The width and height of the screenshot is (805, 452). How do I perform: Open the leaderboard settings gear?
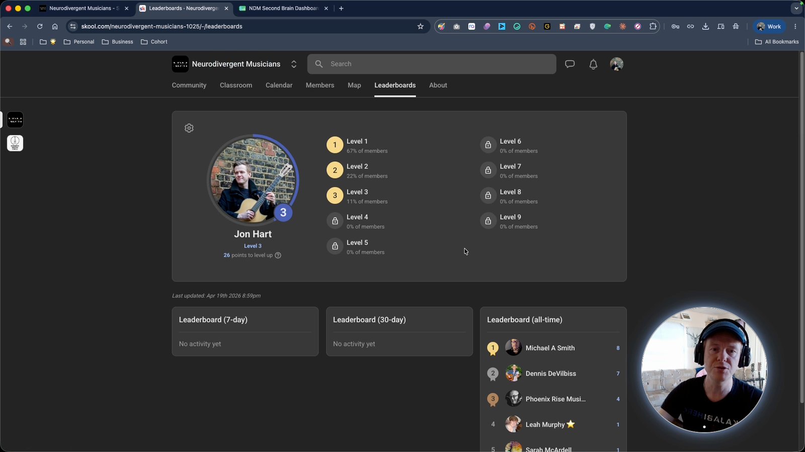coord(189,128)
